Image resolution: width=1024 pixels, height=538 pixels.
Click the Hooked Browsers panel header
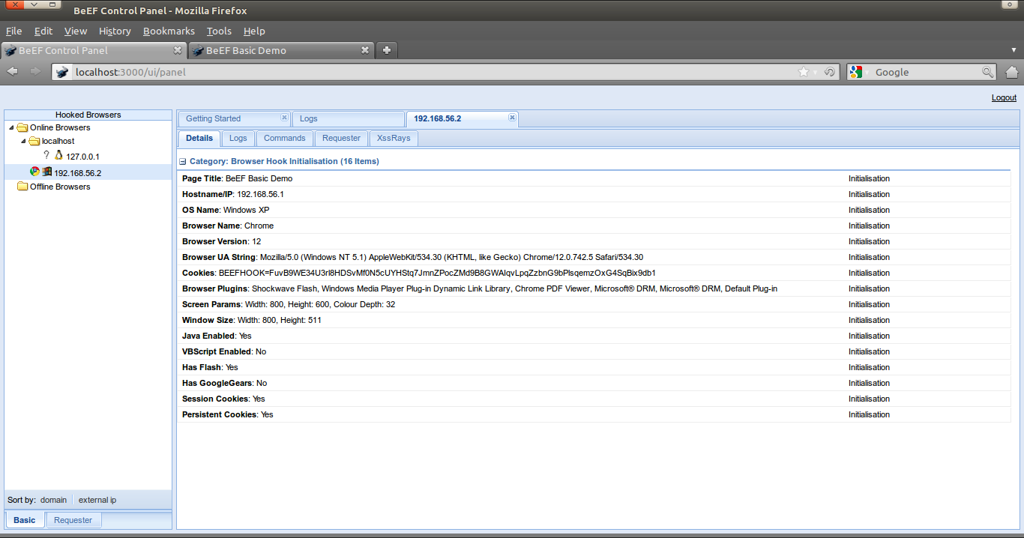tap(88, 115)
